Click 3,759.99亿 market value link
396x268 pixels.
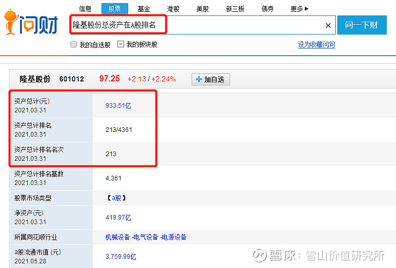120,257
